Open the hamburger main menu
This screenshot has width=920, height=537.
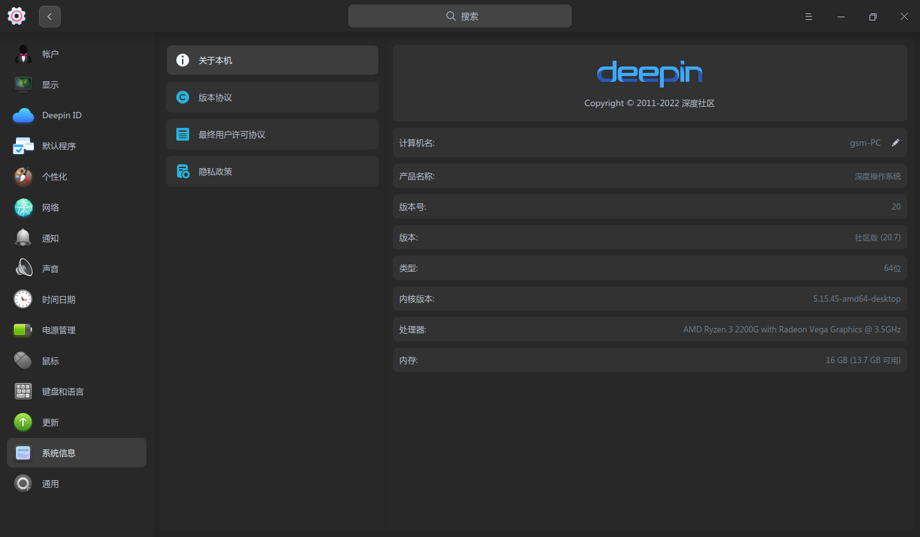[x=809, y=17]
